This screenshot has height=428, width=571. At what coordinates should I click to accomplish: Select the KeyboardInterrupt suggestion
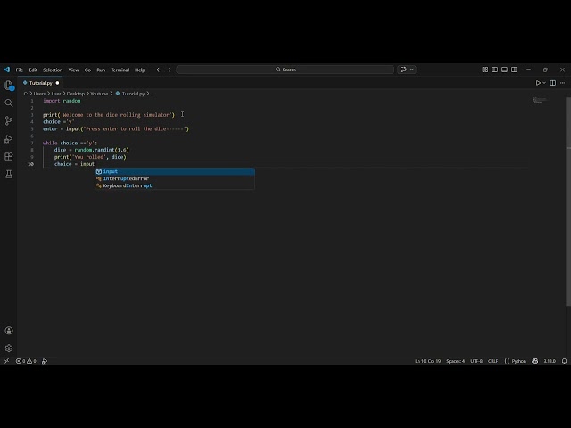point(175,185)
